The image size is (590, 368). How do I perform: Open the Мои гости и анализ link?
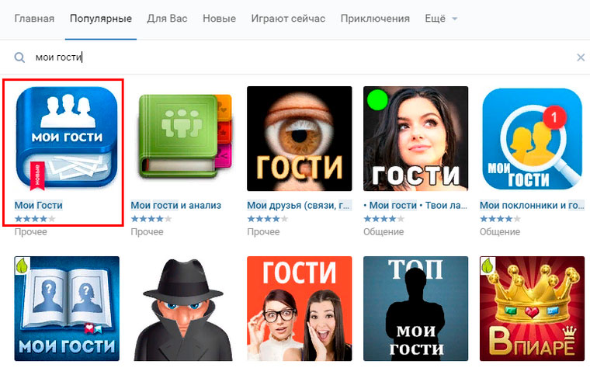coord(176,206)
